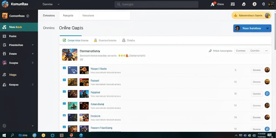The width and height of the screenshot is (276, 138).
Task: Expand the Pioontuntas sidebar section
Action: point(33,45)
